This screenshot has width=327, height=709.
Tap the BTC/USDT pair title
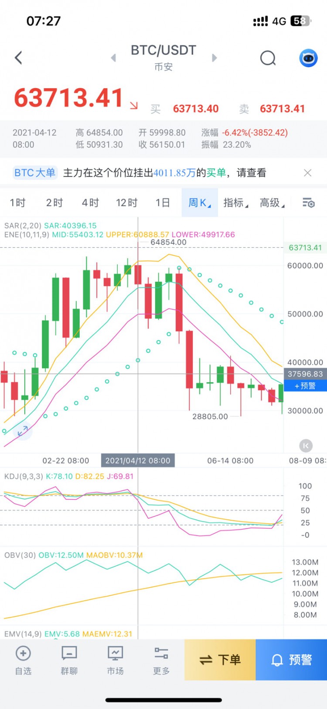(163, 50)
